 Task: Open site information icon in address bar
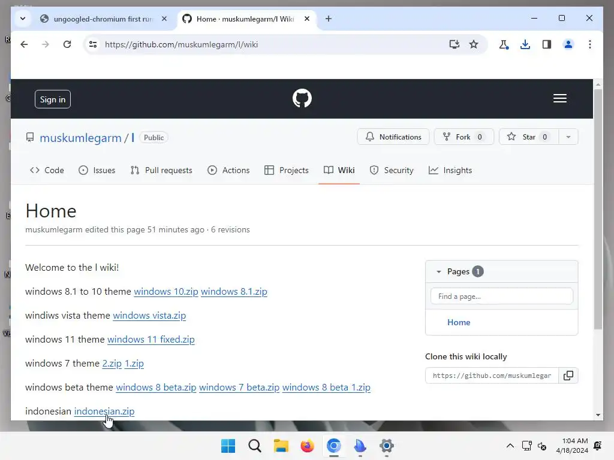click(x=93, y=44)
